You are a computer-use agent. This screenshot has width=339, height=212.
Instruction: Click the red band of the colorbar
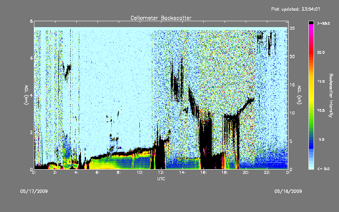[311, 52]
